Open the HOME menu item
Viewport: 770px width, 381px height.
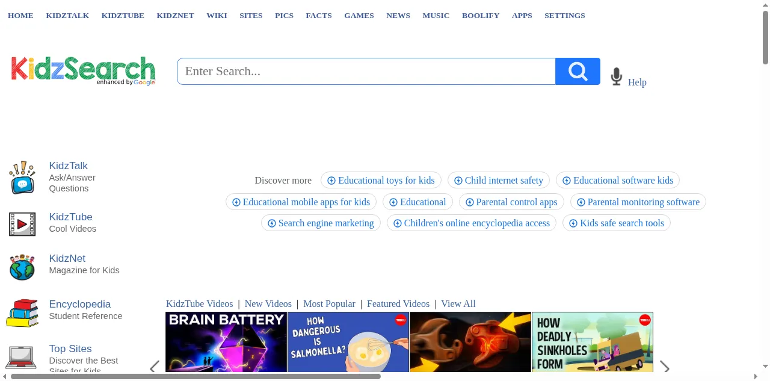pyautogui.click(x=20, y=16)
